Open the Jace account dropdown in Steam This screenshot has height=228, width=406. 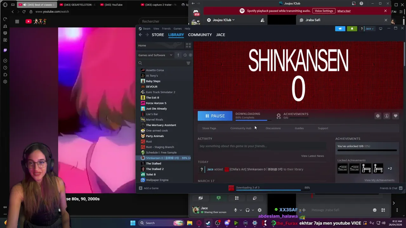tap(370, 28)
